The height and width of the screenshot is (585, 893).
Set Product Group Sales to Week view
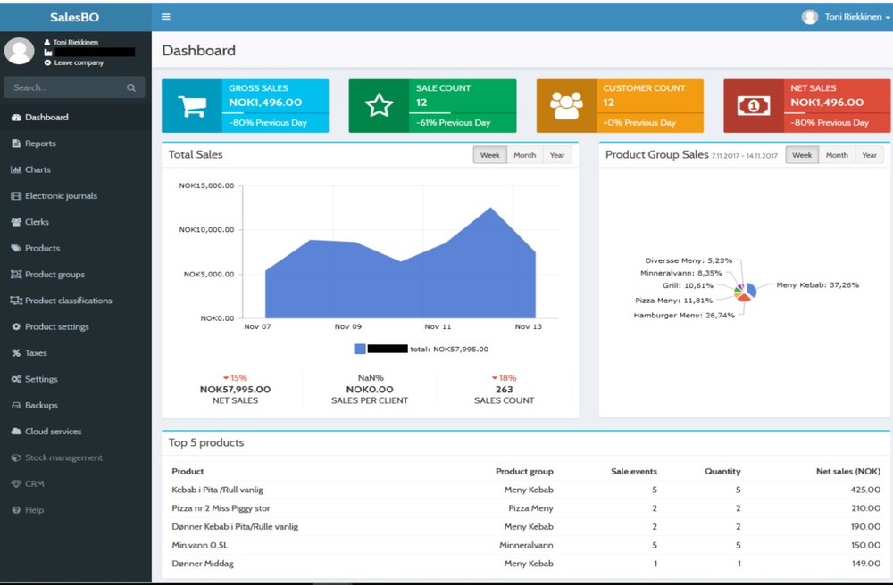pyautogui.click(x=802, y=155)
